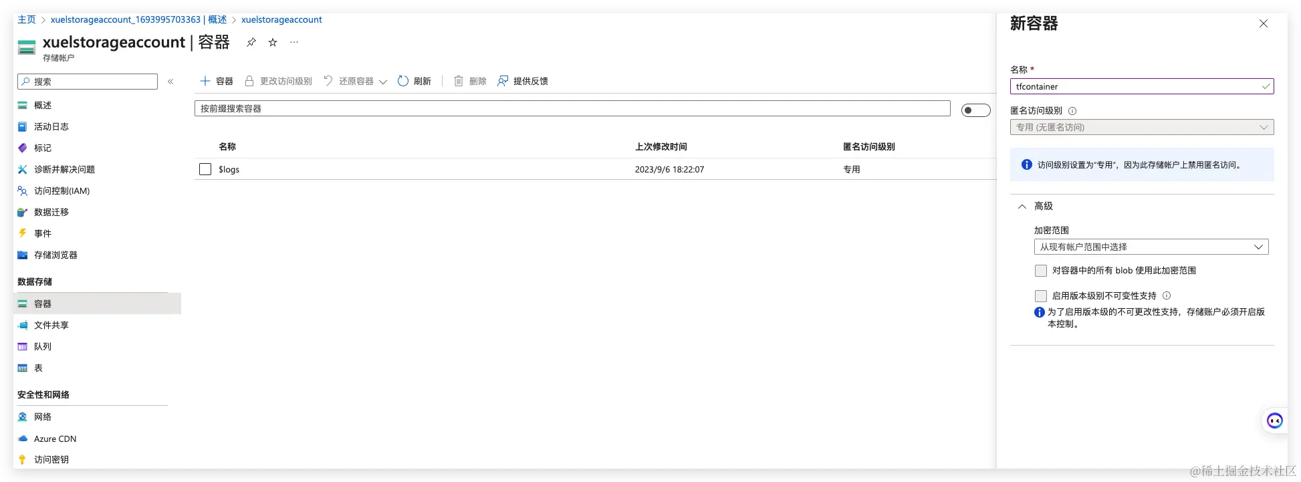
Task: Open 数据迁移 in the sidebar
Action: tap(51, 212)
